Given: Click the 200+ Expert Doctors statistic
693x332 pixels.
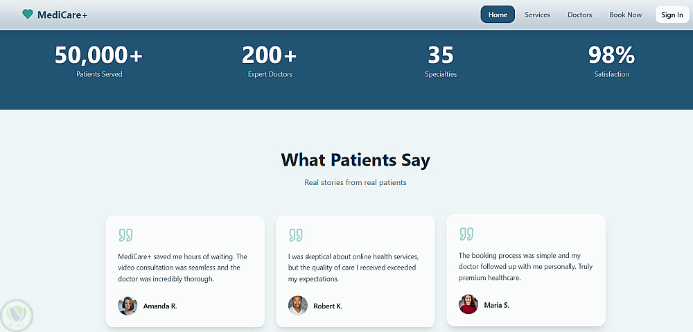Looking at the screenshot, I should [270, 60].
